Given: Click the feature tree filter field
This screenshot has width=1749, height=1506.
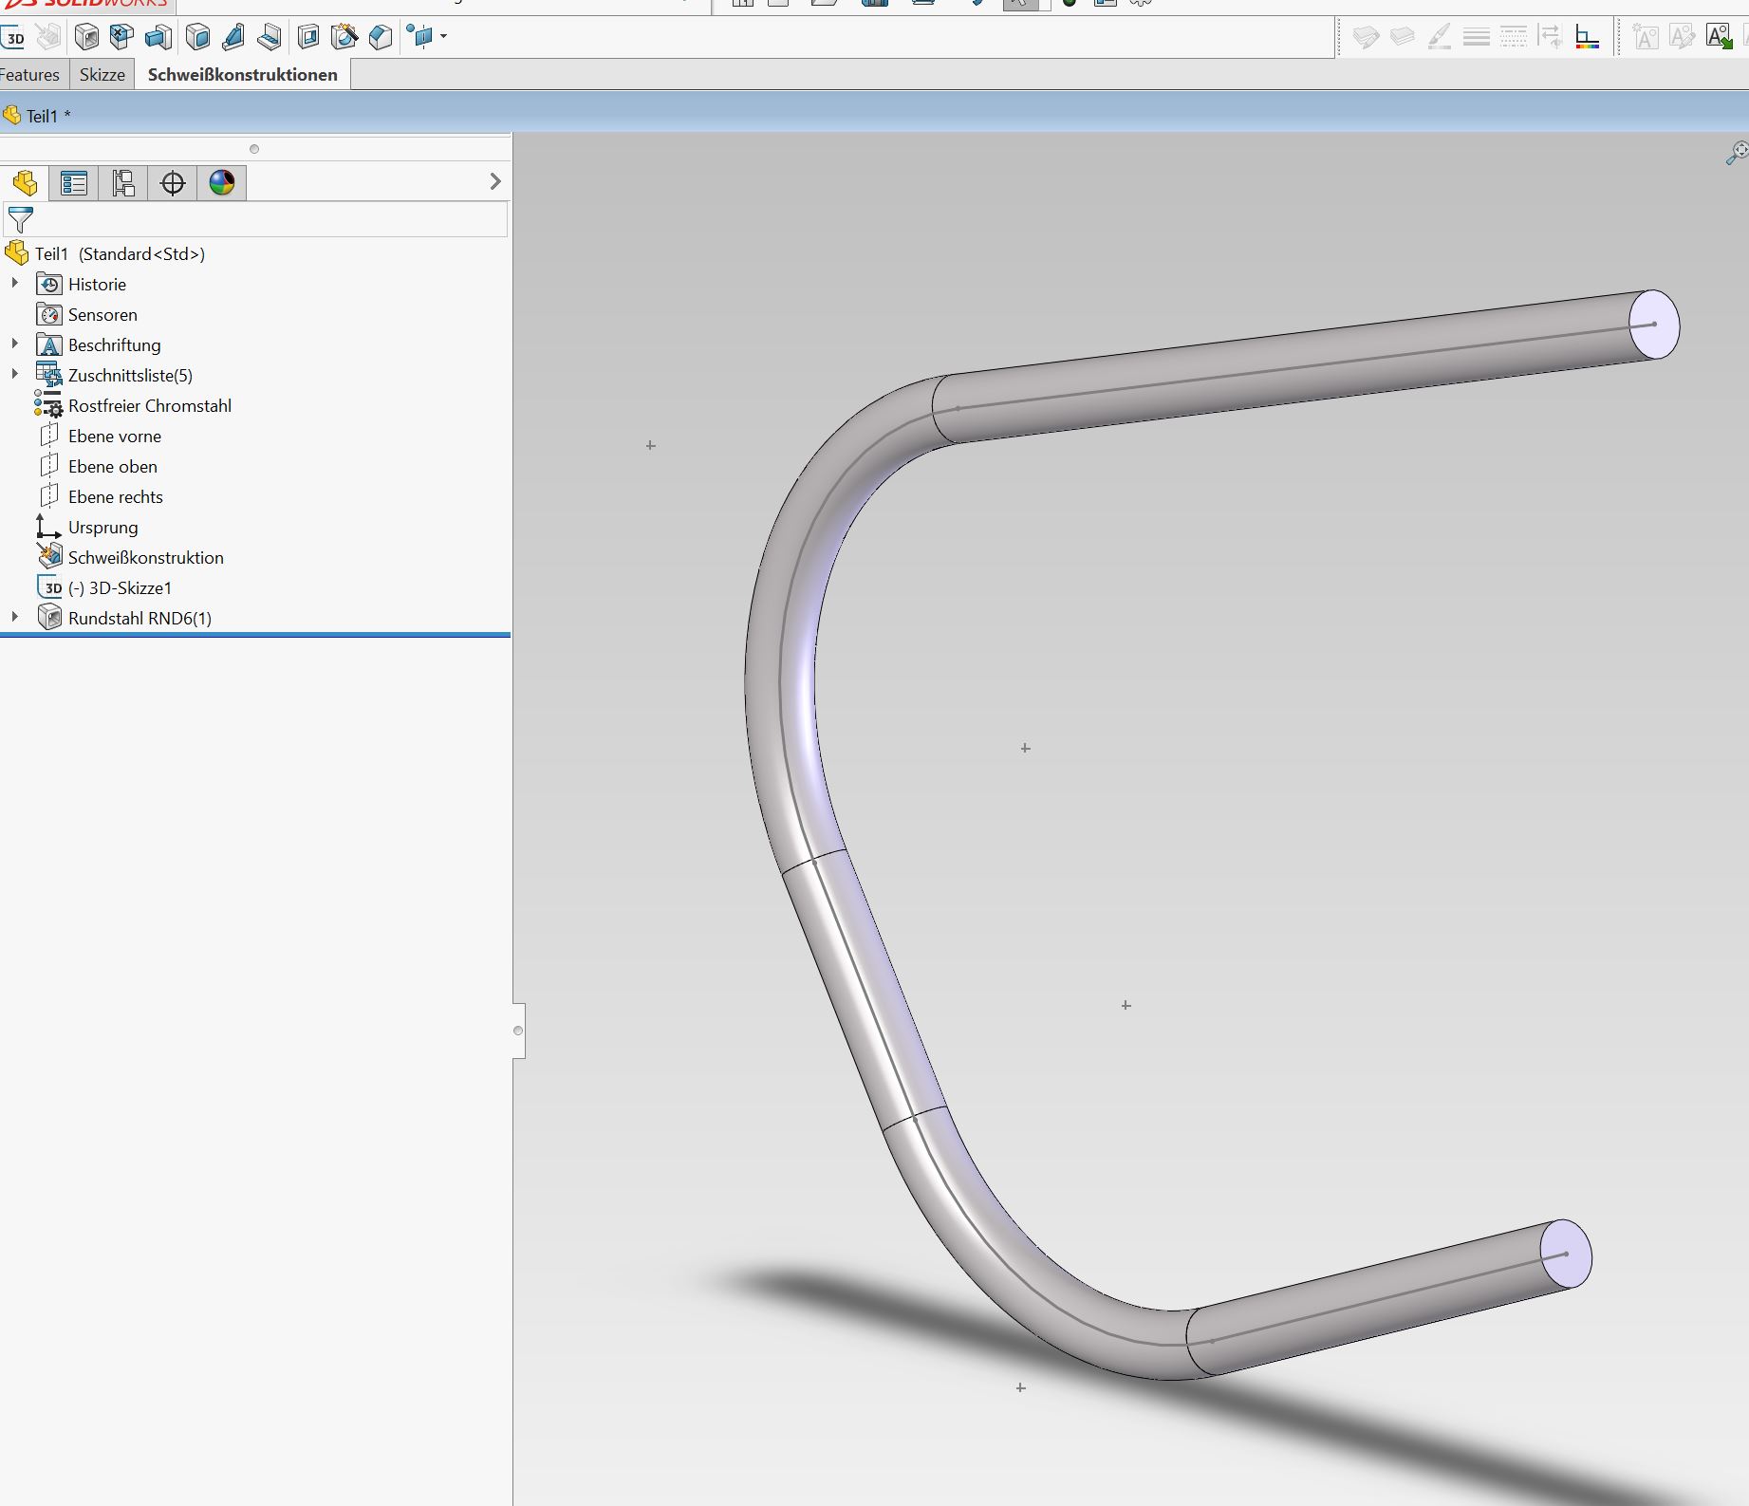Looking at the screenshot, I should (266, 220).
